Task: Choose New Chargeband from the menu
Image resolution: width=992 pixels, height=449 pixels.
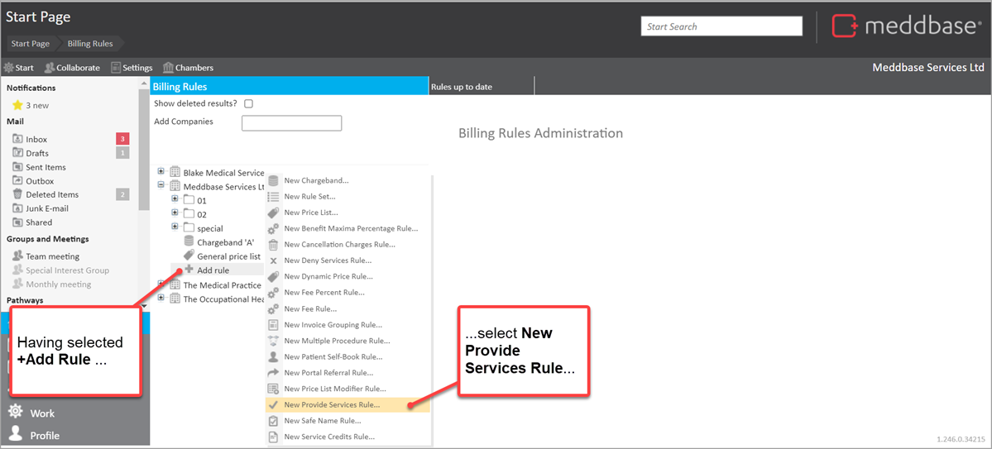Action: pos(316,180)
